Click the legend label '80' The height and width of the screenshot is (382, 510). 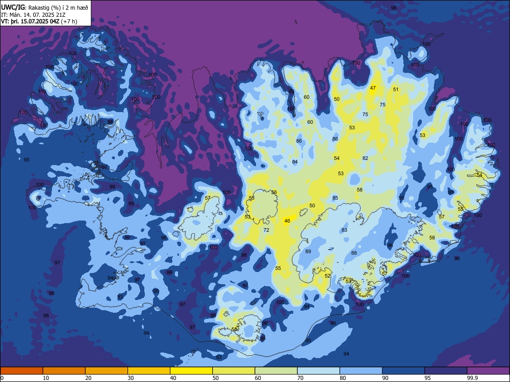pos(343,378)
